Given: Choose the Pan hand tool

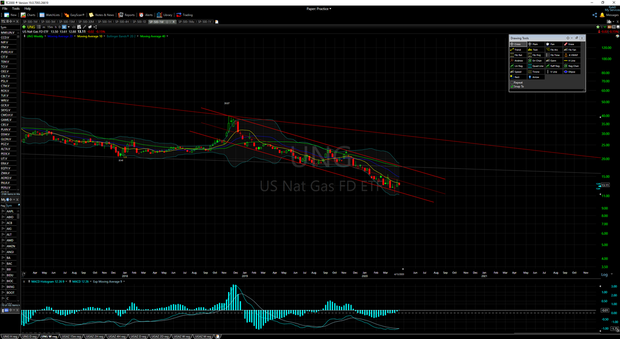Looking at the screenshot, I should tap(553, 44).
